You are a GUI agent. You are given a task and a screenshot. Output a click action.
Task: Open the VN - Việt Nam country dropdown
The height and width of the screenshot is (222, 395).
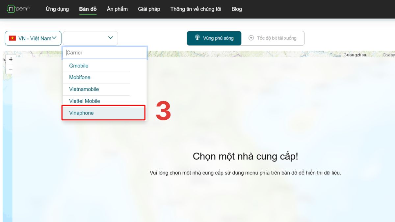coord(33,38)
